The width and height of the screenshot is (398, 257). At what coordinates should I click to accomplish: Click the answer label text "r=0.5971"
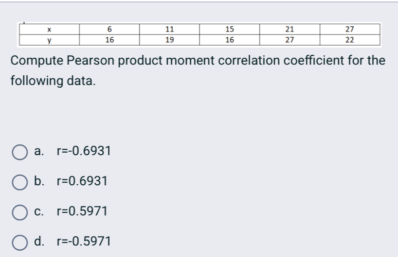tap(82, 212)
